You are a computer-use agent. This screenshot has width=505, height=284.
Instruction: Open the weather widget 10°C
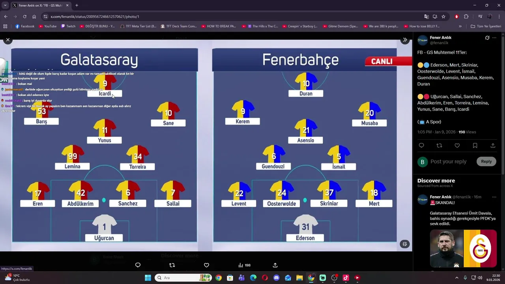coord(17,278)
